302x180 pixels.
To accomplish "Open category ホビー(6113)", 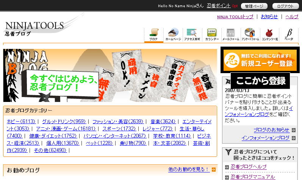I will [x=21, y=122].
